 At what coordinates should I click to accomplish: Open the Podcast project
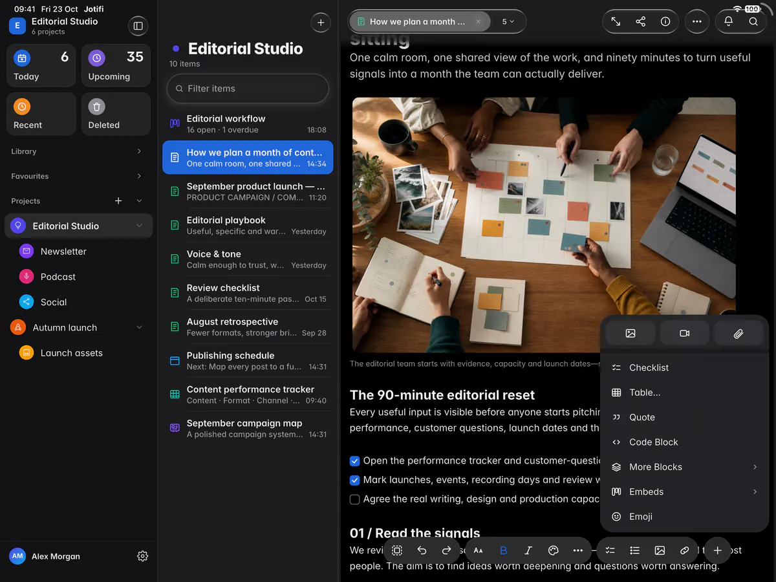click(x=79, y=277)
